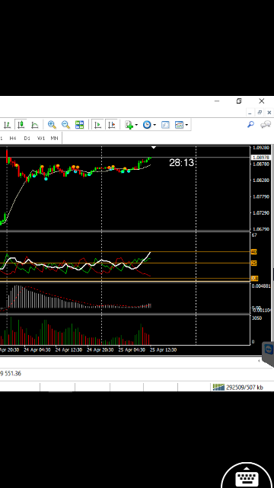Zoom in on the chart
Viewport: 274px width, 488px height.
52,125
